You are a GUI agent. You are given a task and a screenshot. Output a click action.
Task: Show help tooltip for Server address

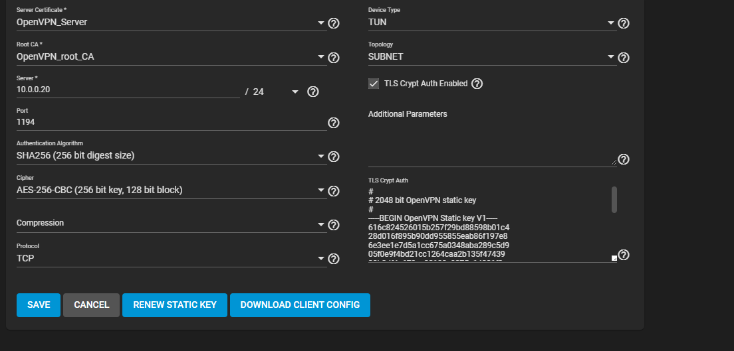[x=313, y=92]
